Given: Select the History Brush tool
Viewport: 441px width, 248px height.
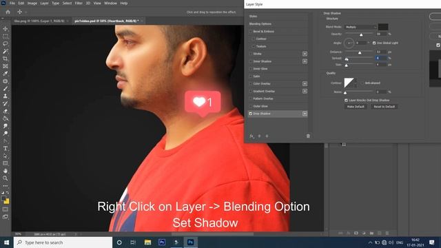Looking at the screenshot, I should [x=6, y=103].
